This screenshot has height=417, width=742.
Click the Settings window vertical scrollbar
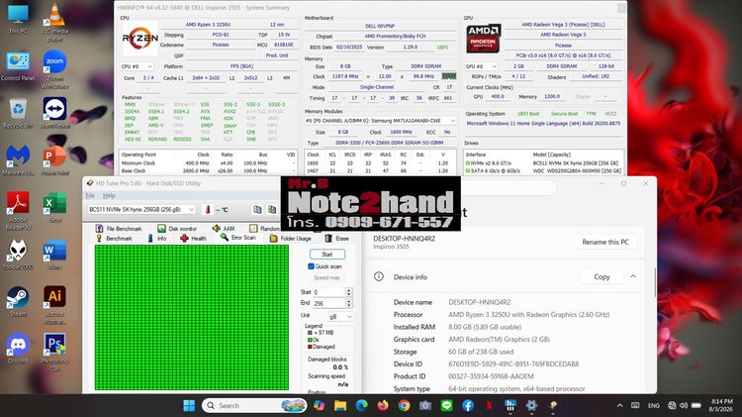(x=655, y=282)
